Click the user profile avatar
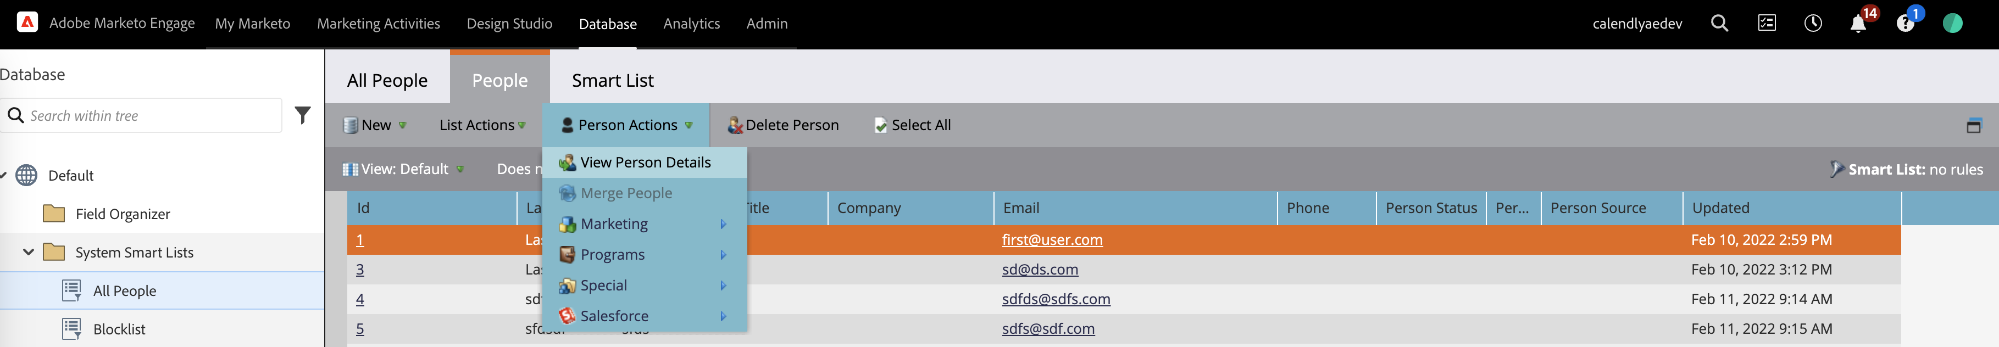This screenshot has height=347, width=1999. point(1952,24)
